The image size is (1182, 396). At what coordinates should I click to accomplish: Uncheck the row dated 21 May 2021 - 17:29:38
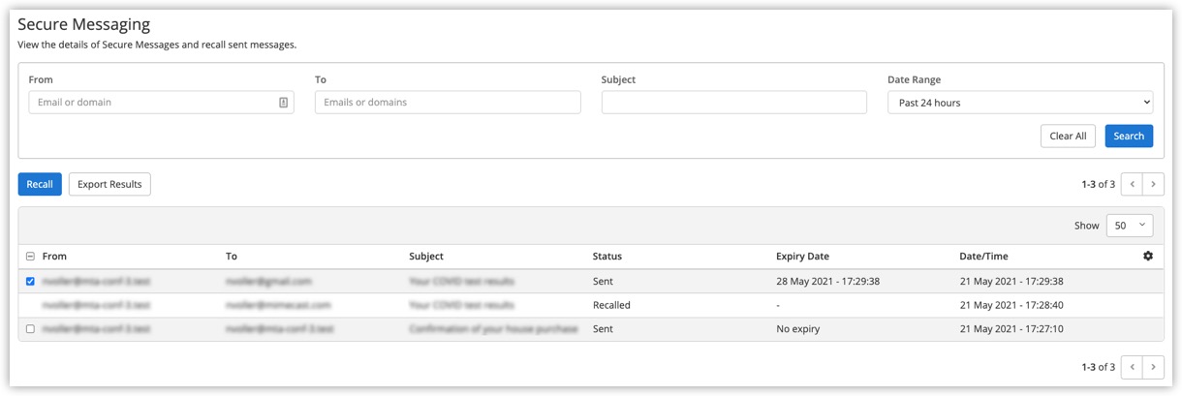[30, 282]
